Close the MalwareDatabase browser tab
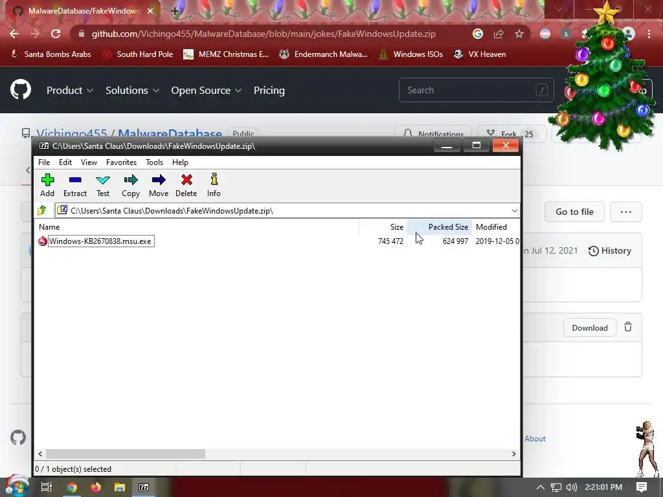 150,11
